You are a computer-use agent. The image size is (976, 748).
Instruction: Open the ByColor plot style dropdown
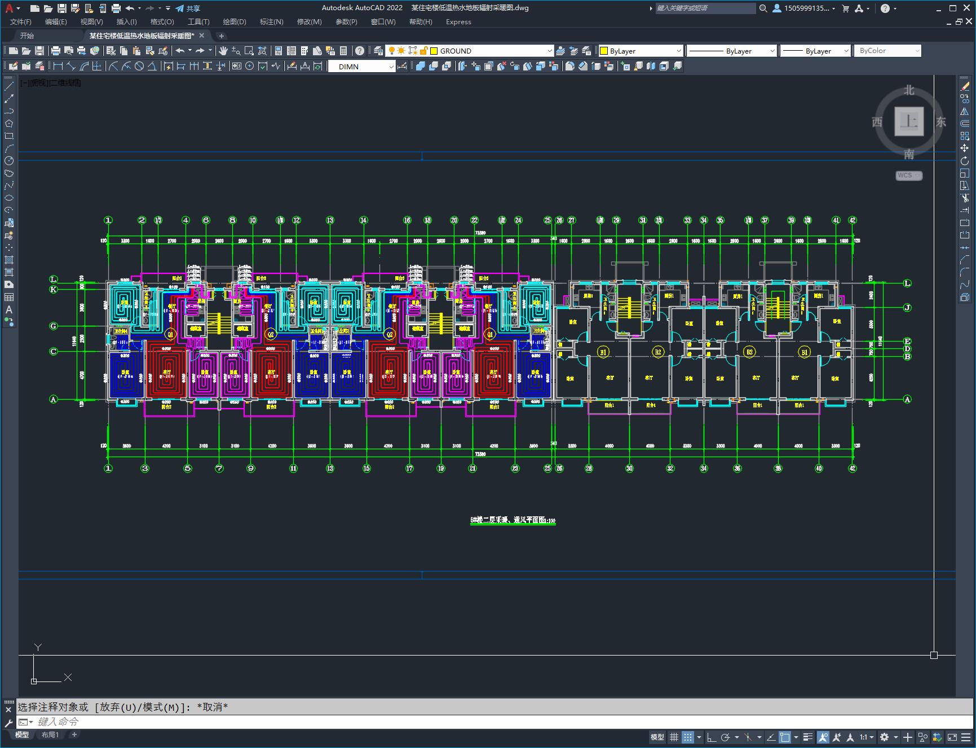[x=887, y=51]
